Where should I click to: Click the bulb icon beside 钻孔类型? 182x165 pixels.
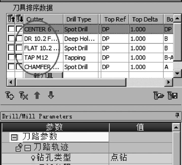pos(33,158)
